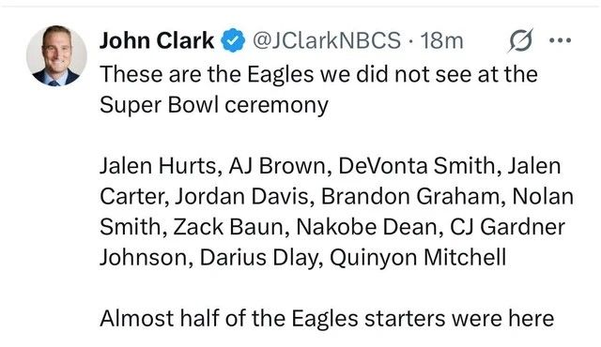Click the blue verified badge
Screen dimensions: 601x347
coord(233,40)
